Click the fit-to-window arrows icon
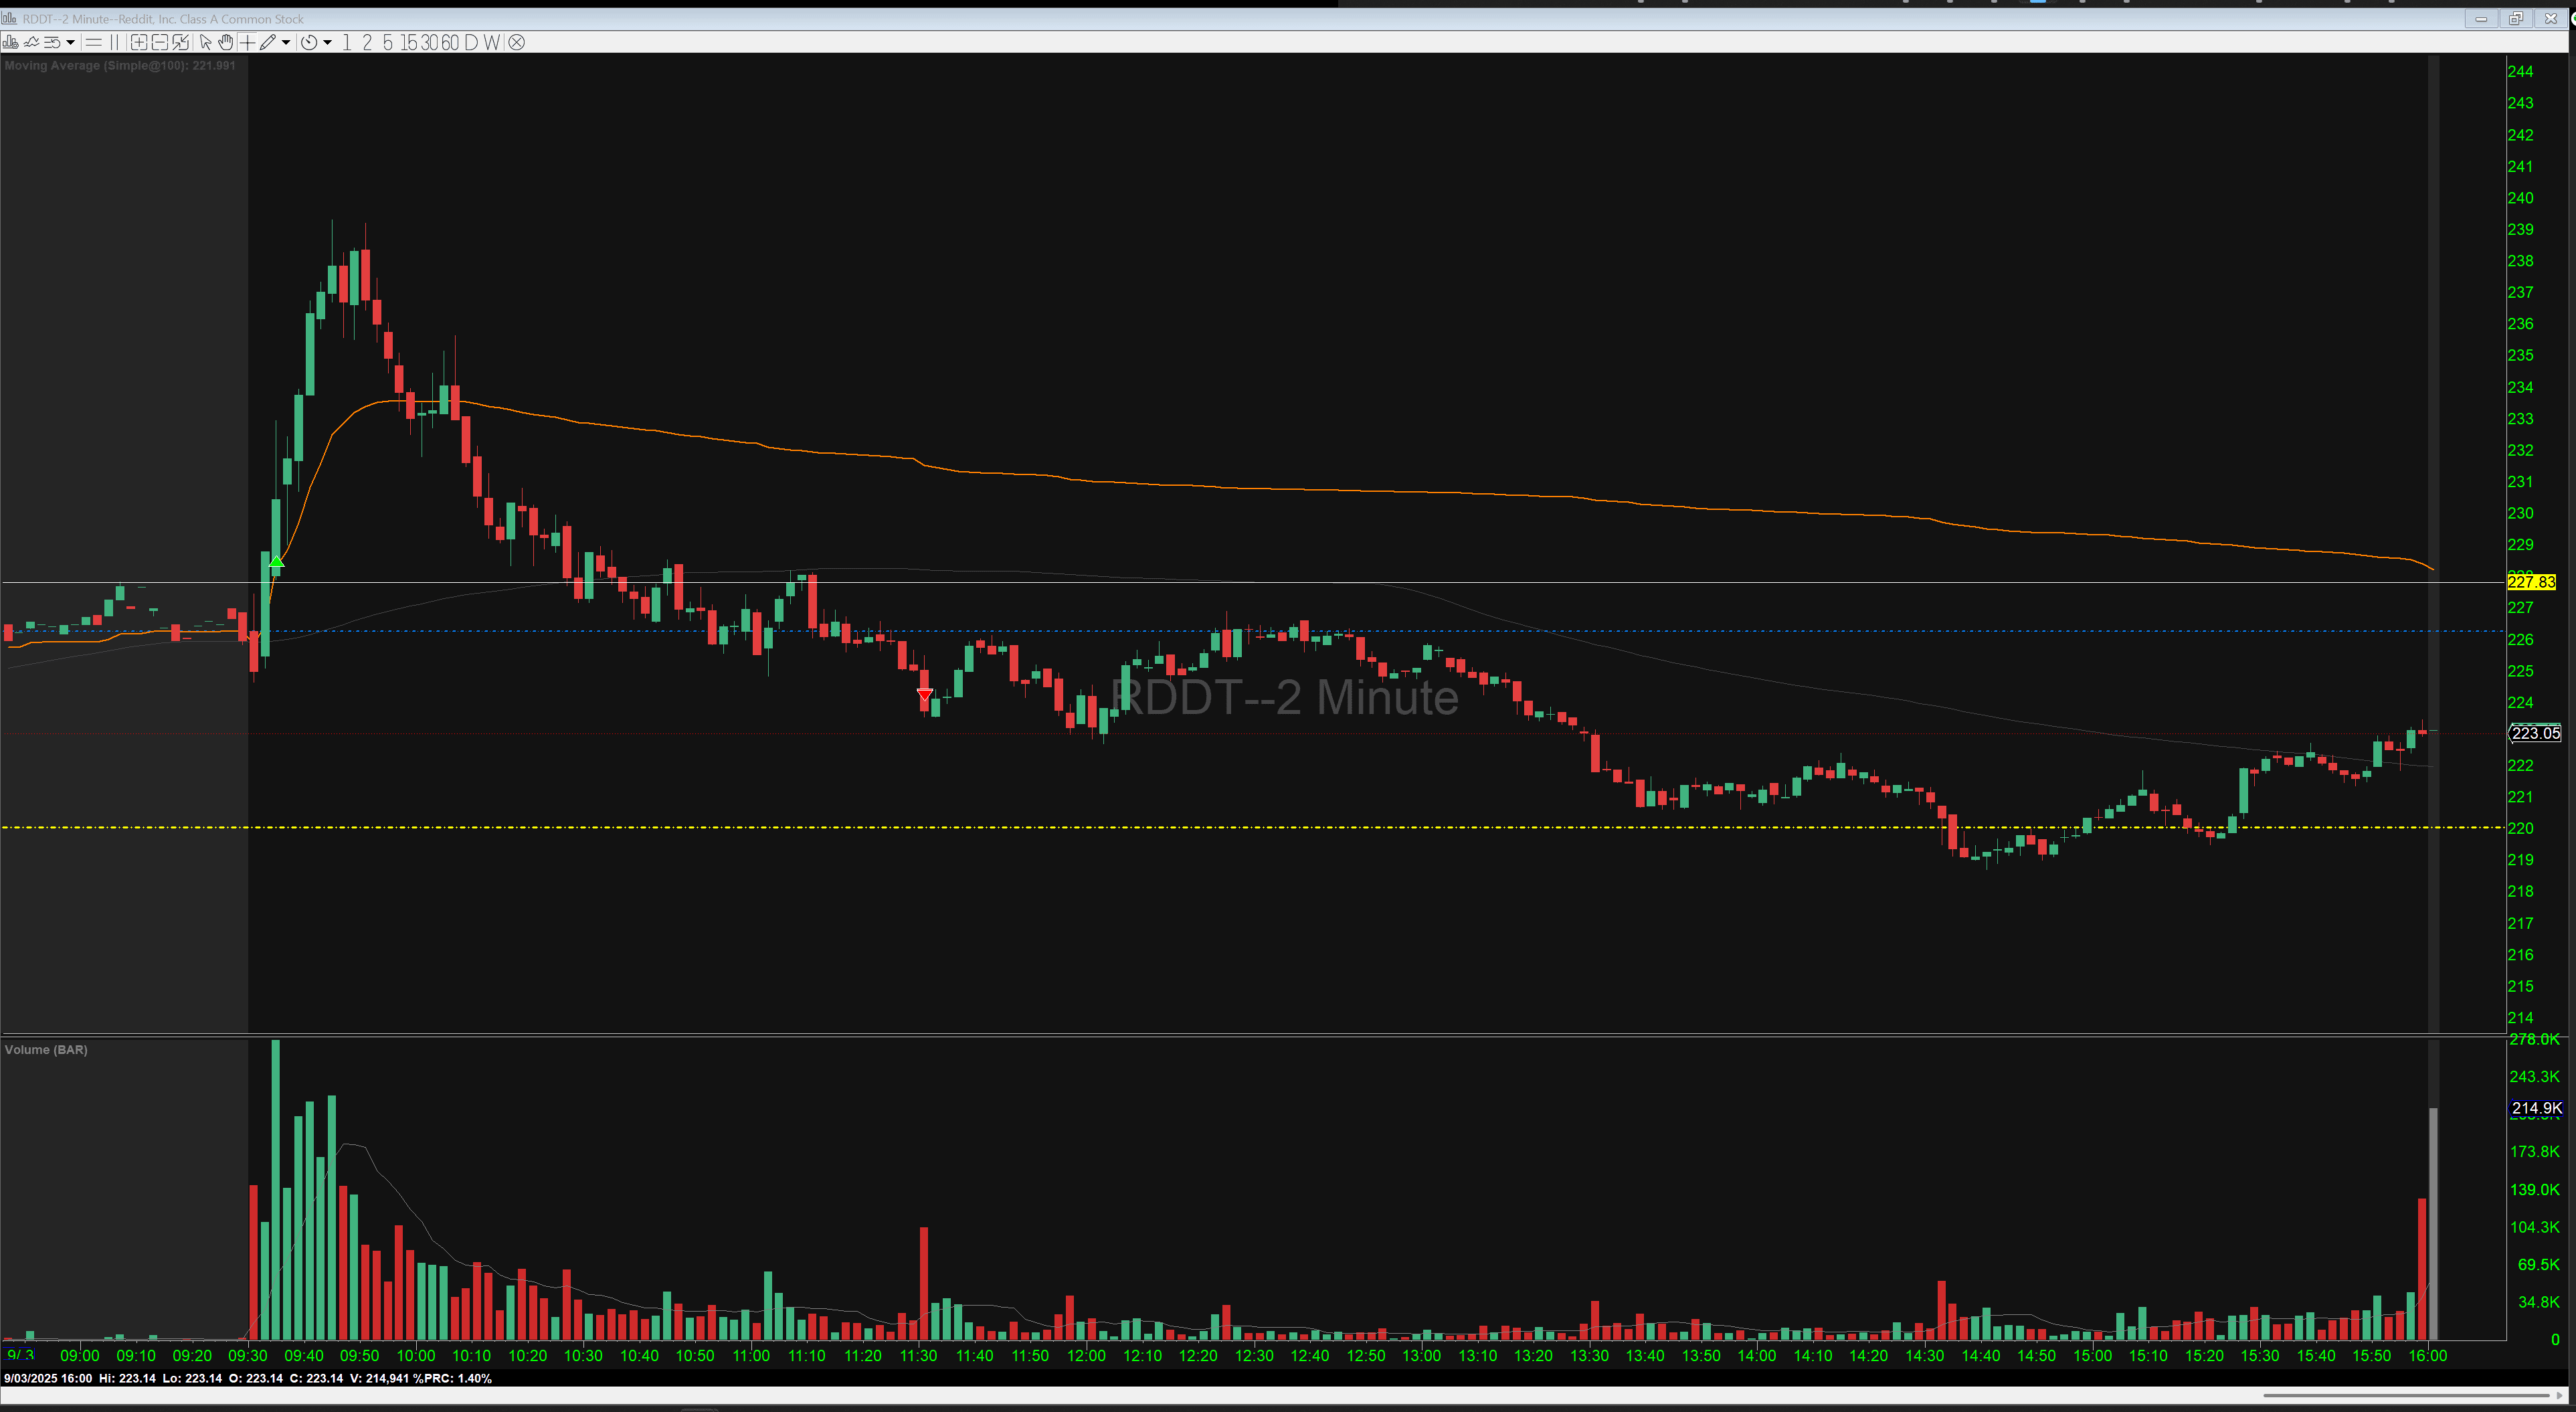2576x1412 pixels. point(180,43)
